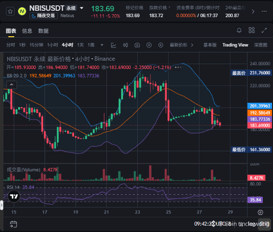
Task: Click the 标记价格 mark price label
Action: pos(134,8)
